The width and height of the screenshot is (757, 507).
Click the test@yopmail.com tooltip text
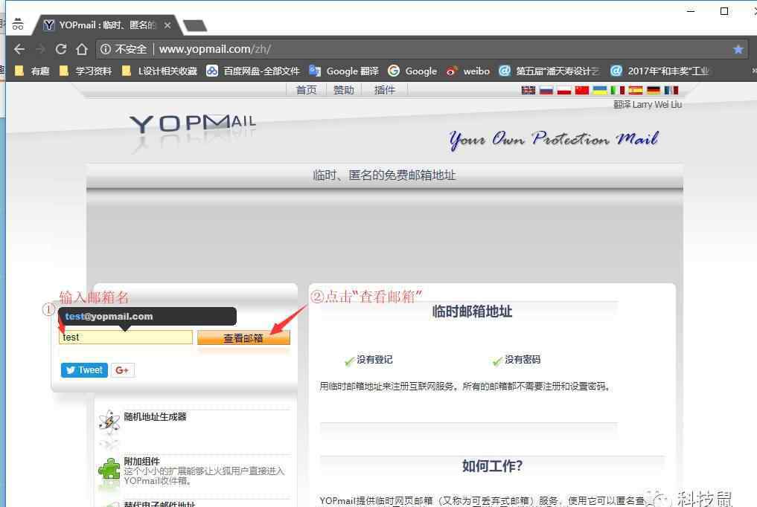(x=109, y=317)
